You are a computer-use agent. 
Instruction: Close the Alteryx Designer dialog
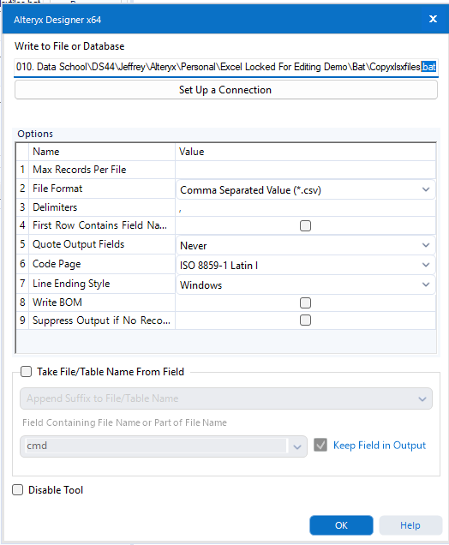click(x=433, y=19)
